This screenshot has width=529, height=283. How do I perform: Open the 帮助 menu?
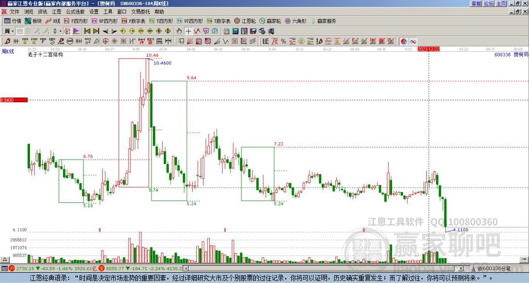(159, 12)
